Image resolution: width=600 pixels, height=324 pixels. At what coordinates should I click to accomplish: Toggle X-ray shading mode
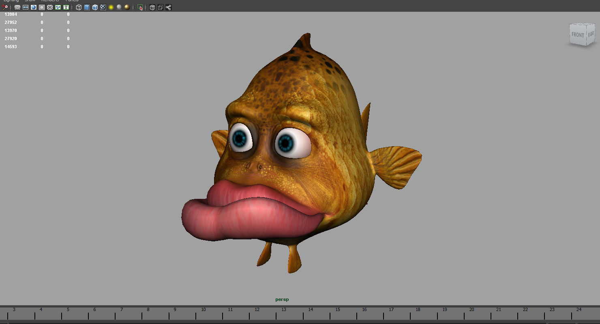coord(152,7)
